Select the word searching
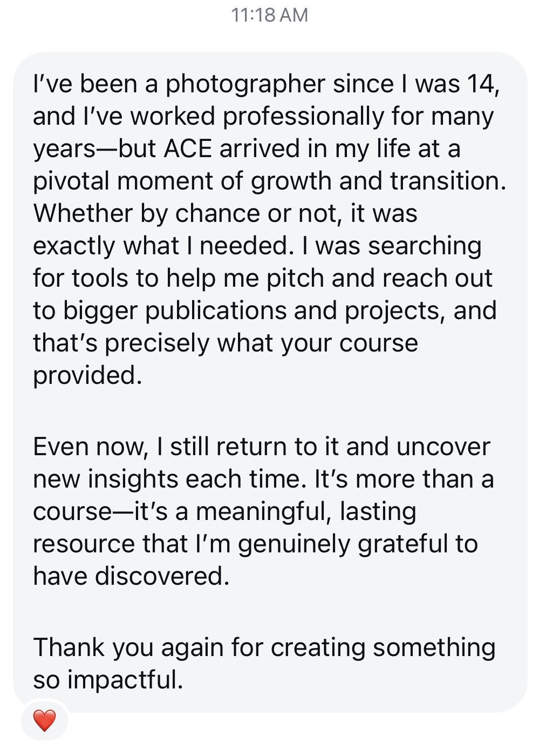 point(425,246)
